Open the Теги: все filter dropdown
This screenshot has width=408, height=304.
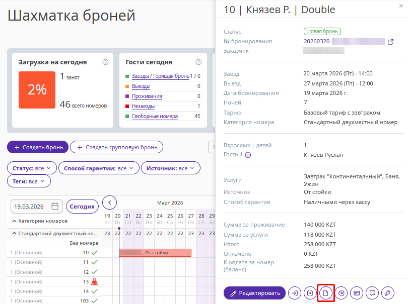click(x=29, y=181)
